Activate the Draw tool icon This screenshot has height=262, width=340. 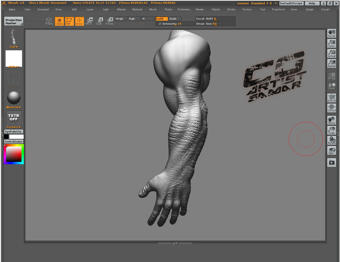(x=79, y=21)
